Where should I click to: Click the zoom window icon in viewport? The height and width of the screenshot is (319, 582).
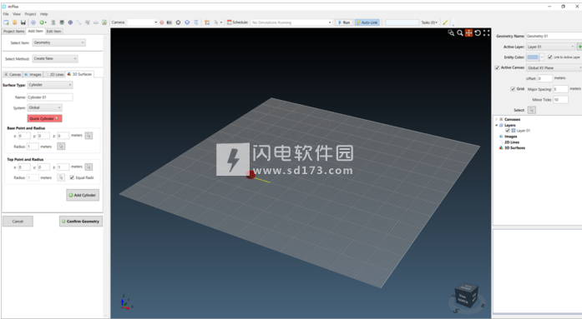[451, 33]
